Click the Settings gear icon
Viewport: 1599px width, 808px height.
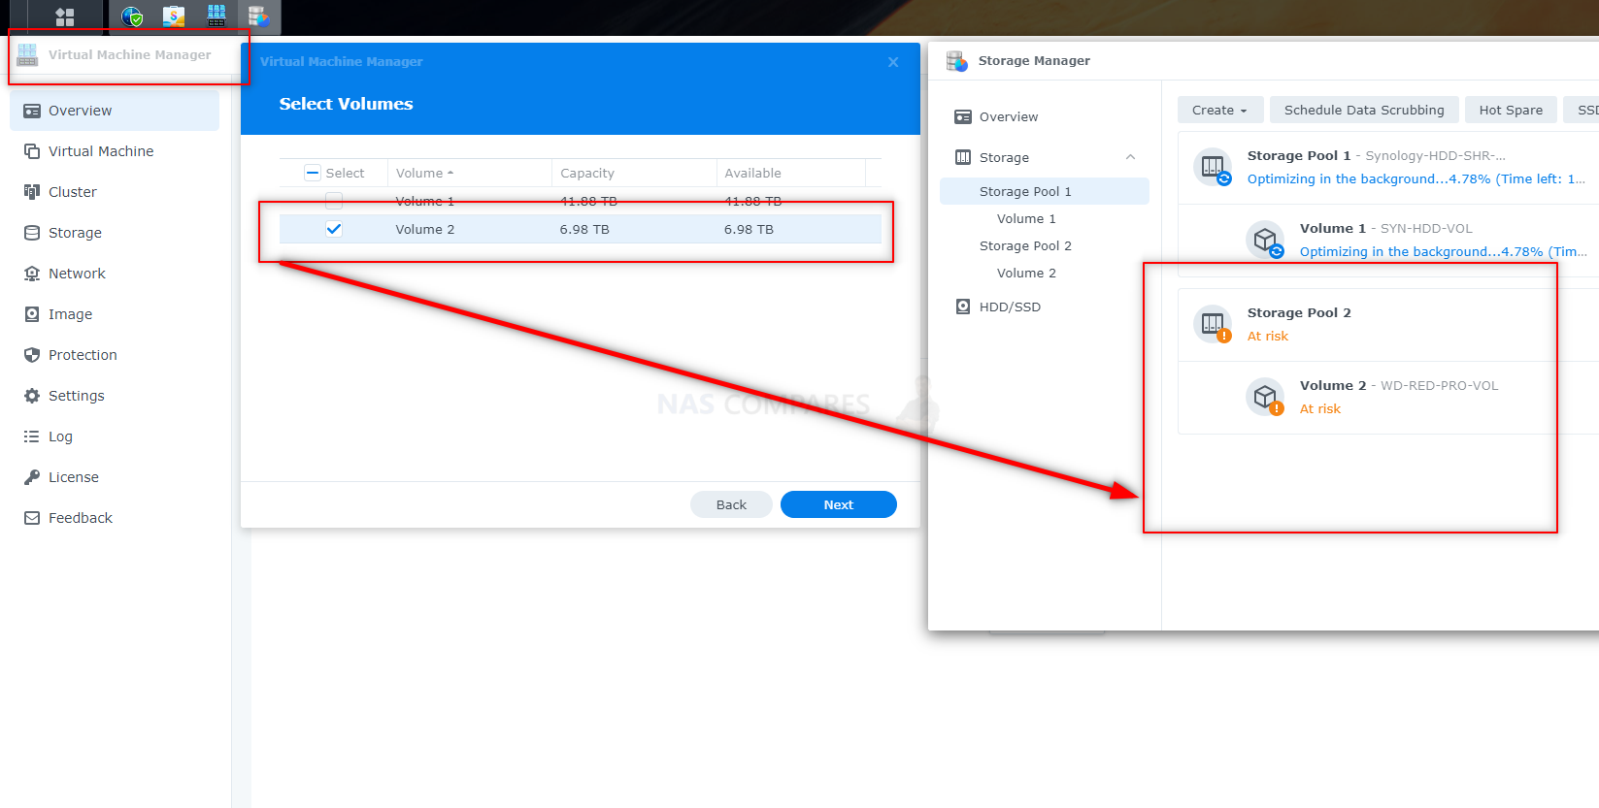point(32,396)
